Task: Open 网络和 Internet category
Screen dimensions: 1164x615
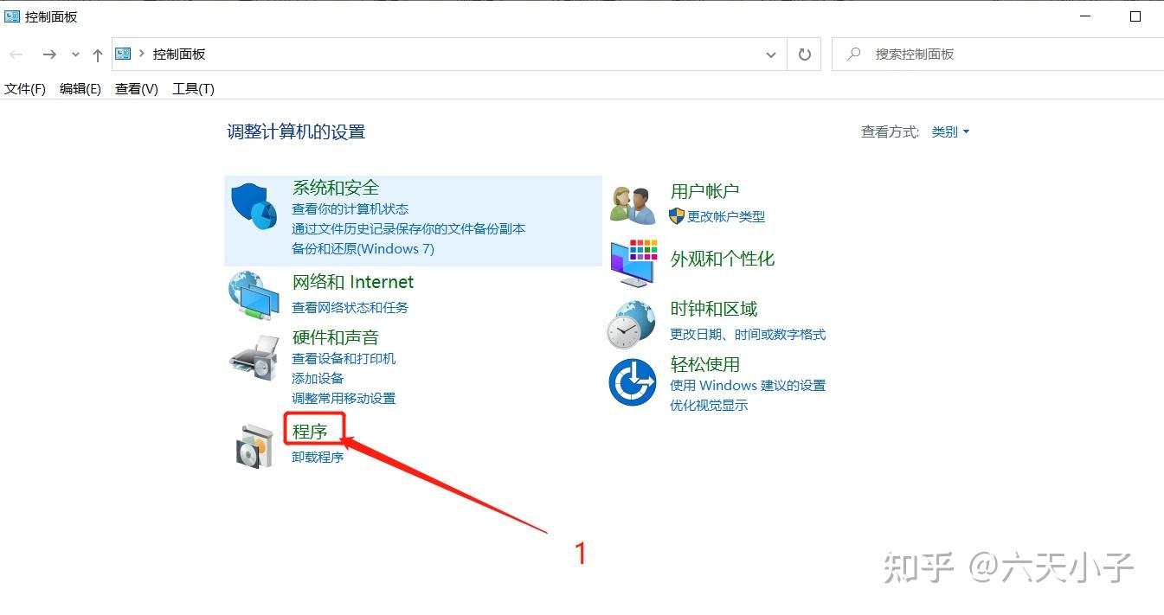Action: coord(353,282)
